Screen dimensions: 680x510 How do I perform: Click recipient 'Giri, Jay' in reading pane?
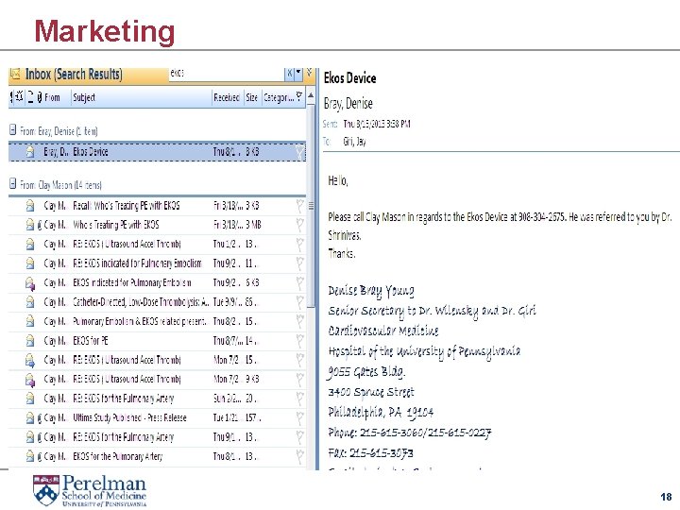pos(354,142)
